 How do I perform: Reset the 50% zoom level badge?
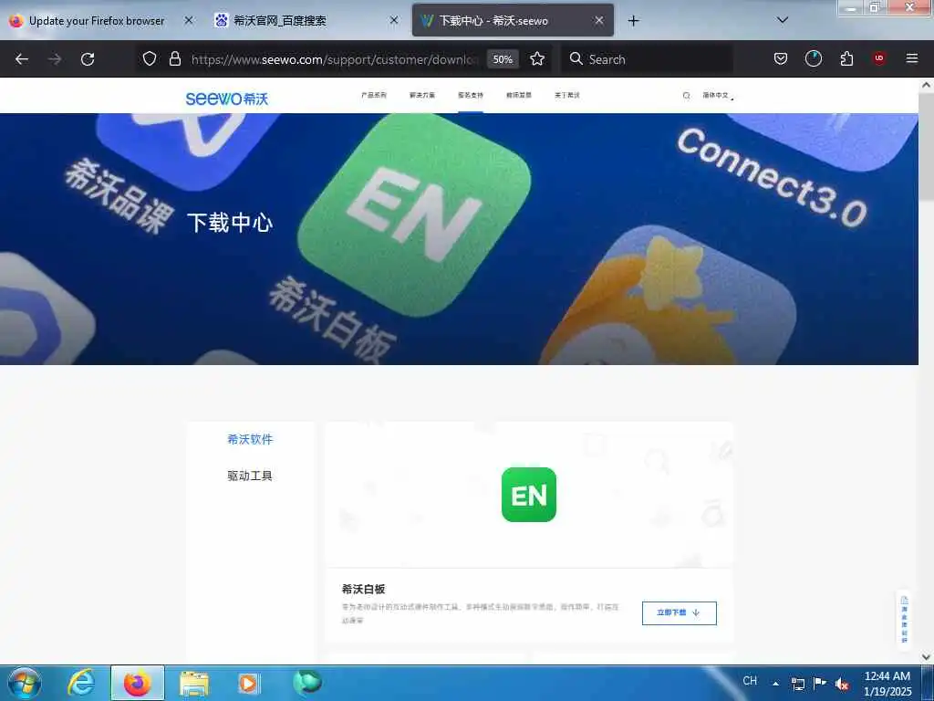(x=503, y=59)
